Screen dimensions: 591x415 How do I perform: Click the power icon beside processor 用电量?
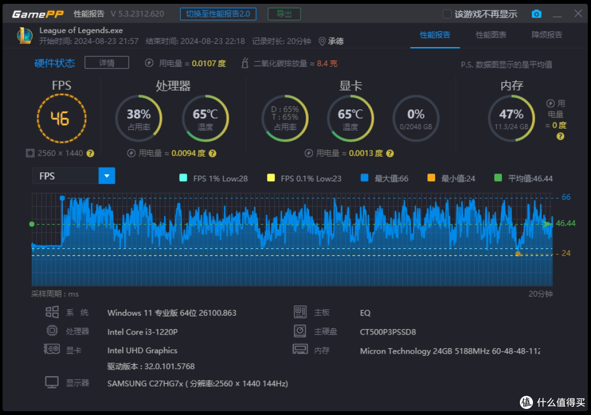coord(131,153)
